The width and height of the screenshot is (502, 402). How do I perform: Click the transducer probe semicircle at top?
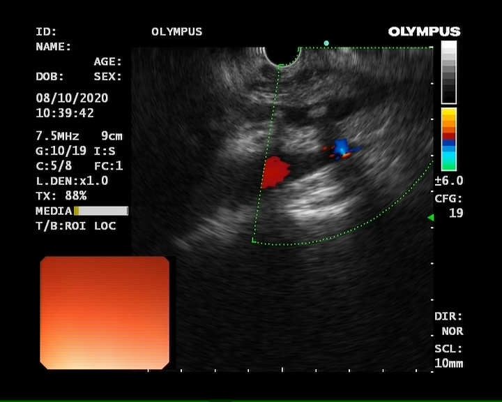pyautogui.click(x=282, y=54)
